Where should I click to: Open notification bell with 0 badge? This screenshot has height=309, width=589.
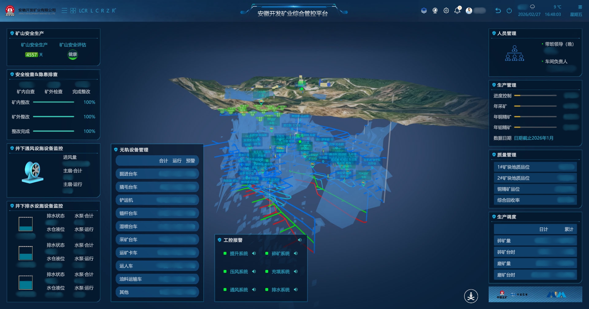pos(457,10)
